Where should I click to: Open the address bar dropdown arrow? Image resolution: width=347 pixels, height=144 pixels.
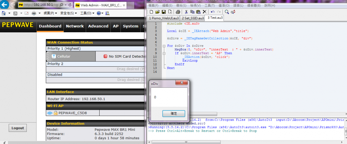(x=66, y=4)
